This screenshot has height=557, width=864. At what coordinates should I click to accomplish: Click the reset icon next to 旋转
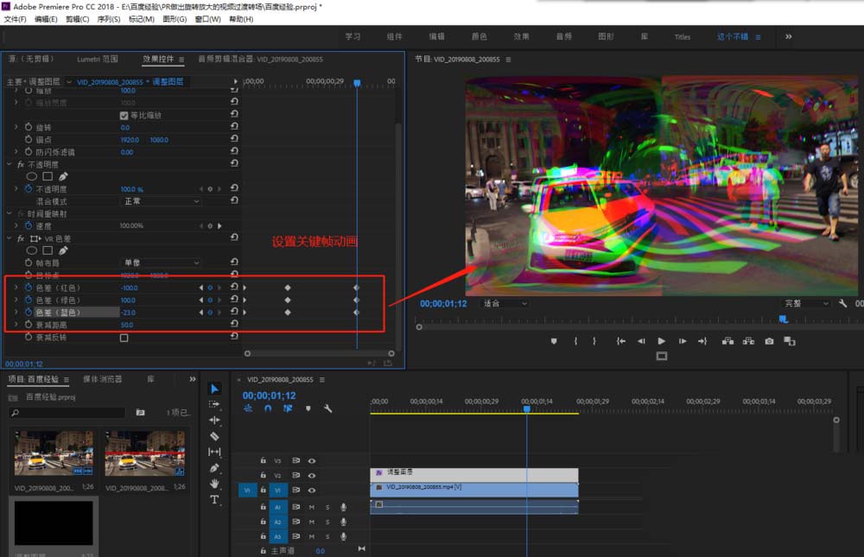coord(233,126)
